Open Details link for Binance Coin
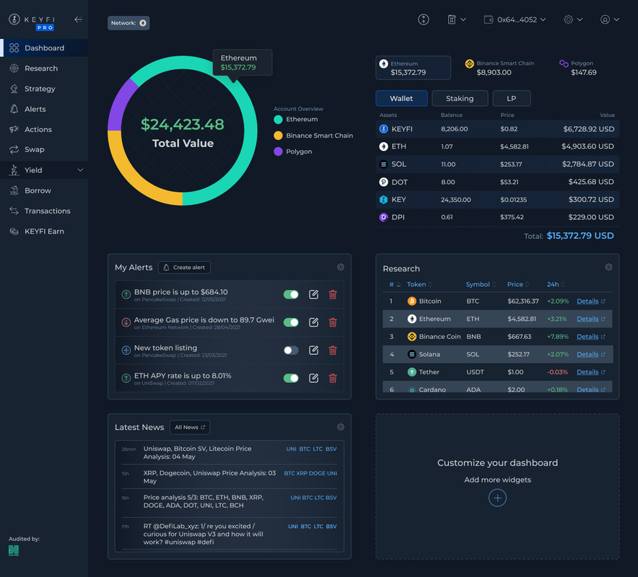The image size is (638, 577). pyautogui.click(x=591, y=337)
